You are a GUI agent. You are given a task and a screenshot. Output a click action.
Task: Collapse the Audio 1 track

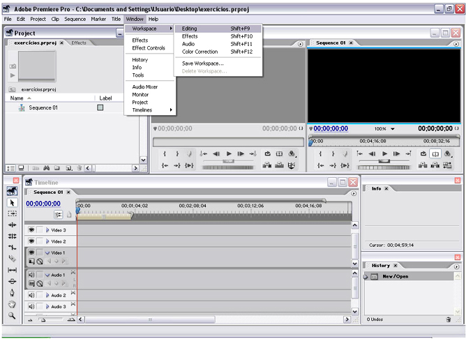(x=47, y=275)
